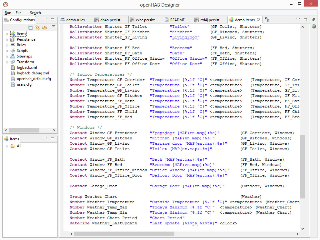Click the logback.xml file icon
The width and height of the screenshot is (320, 240).
13,67
